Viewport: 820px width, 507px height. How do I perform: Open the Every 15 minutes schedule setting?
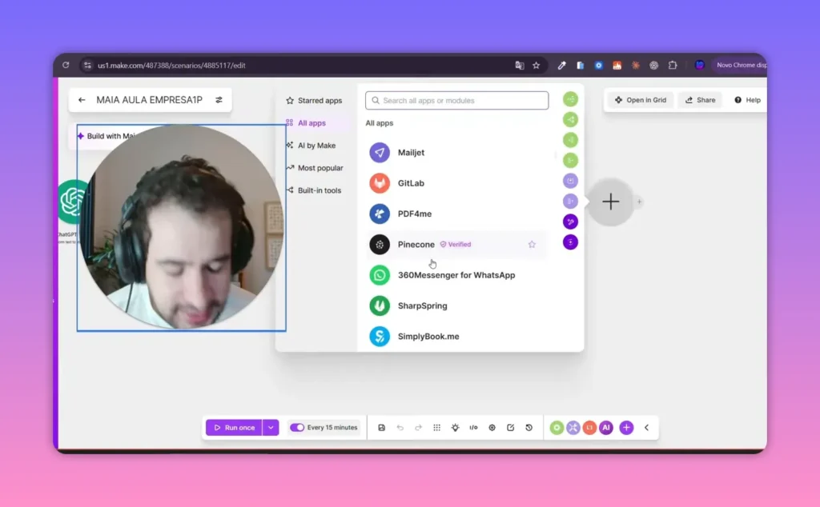332,428
